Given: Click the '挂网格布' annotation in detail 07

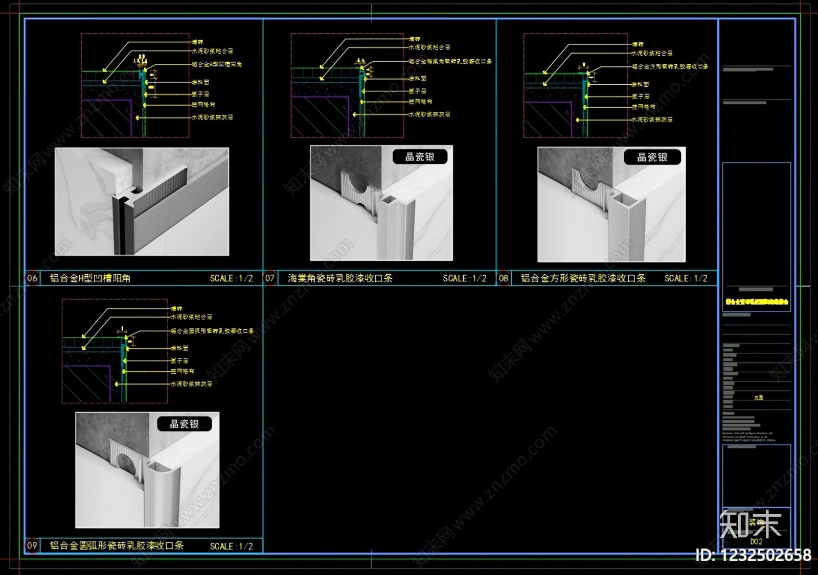Looking at the screenshot, I should [421, 102].
